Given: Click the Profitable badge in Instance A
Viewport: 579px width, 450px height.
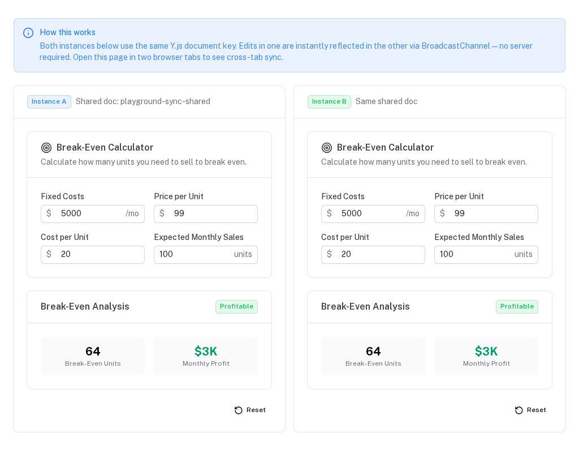Looking at the screenshot, I should [x=237, y=307].
